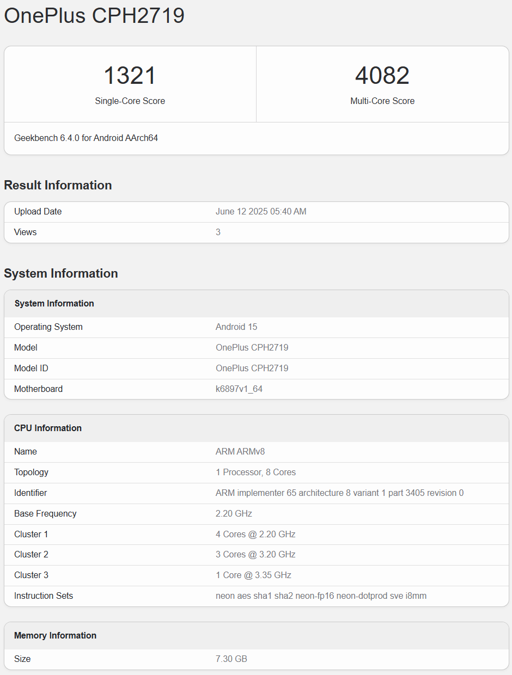Screen dimensions: 512x675
Task: Click the OnePlus CPH2719 page title
Action: 94,16
